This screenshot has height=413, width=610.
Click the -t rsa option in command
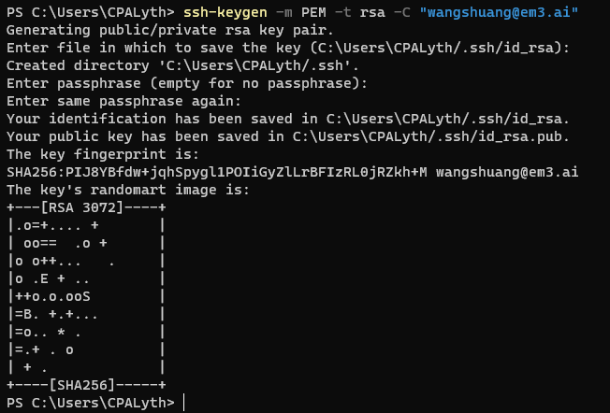click(x=360, y=12)
